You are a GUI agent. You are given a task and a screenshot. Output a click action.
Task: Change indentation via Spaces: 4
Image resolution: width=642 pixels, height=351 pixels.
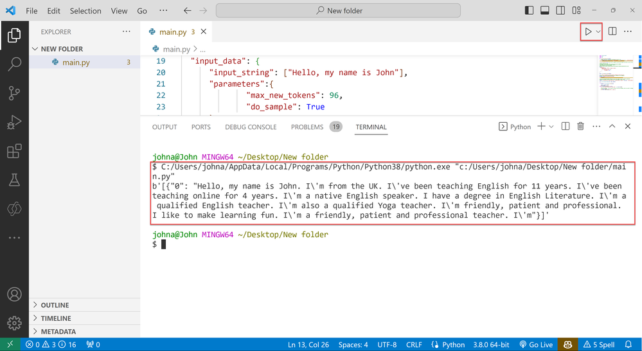(x=353, y=345)
